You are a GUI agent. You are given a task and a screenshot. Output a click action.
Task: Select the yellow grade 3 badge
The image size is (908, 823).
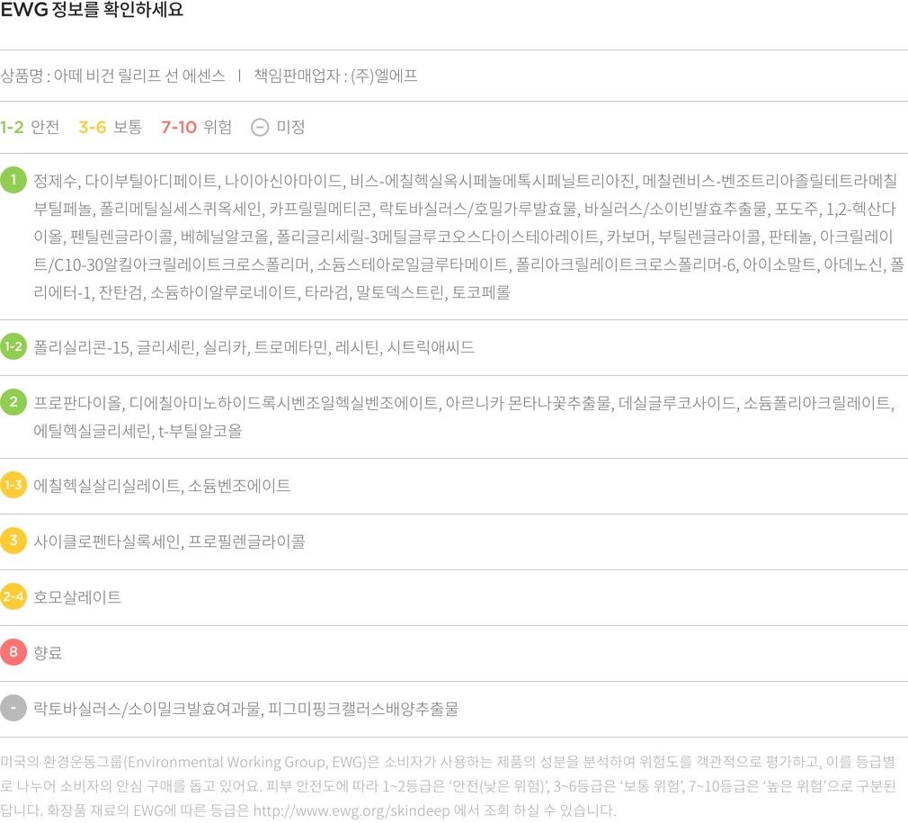point(13,541)
